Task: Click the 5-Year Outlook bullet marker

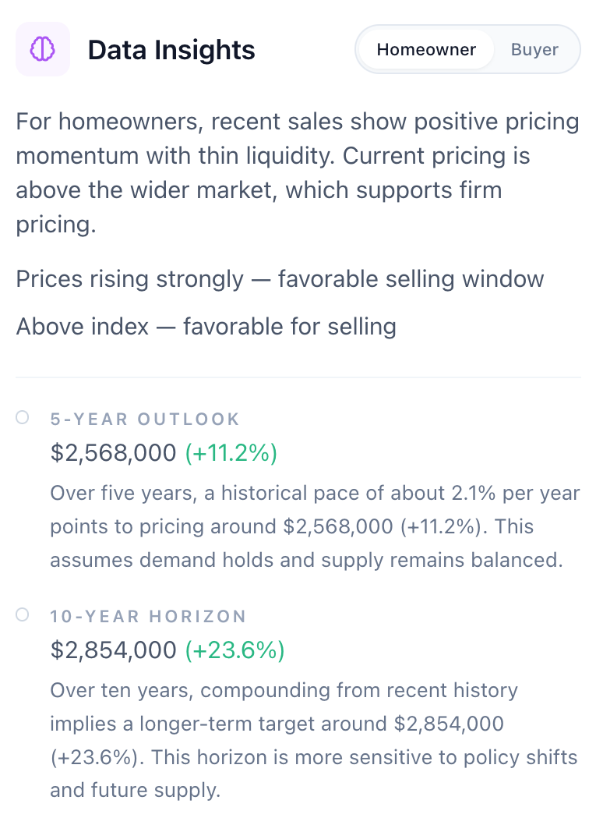Action: point(23,418)
